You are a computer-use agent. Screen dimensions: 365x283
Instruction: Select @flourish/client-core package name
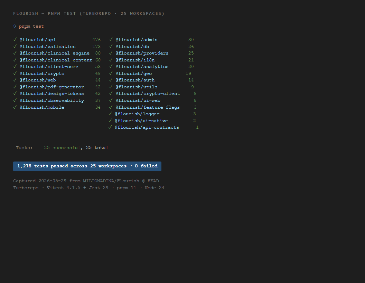(x=49, y=67)
